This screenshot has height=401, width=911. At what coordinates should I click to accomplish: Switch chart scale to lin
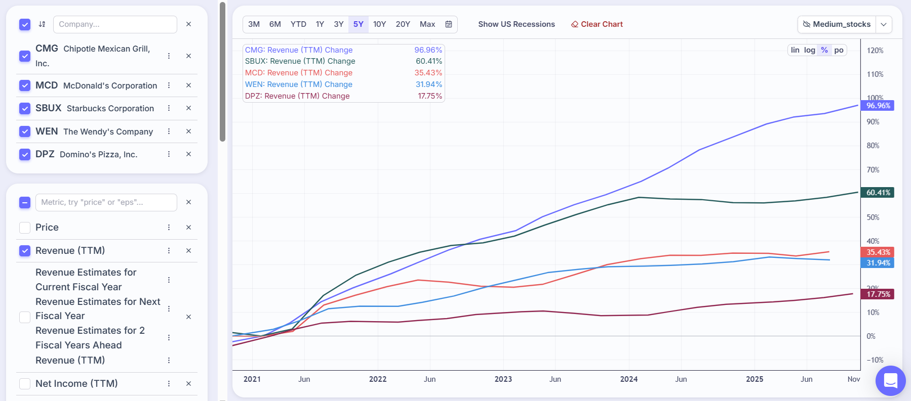click(795, 50)
